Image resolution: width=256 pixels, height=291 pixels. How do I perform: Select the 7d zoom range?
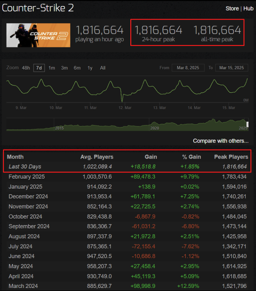point(39,68)
